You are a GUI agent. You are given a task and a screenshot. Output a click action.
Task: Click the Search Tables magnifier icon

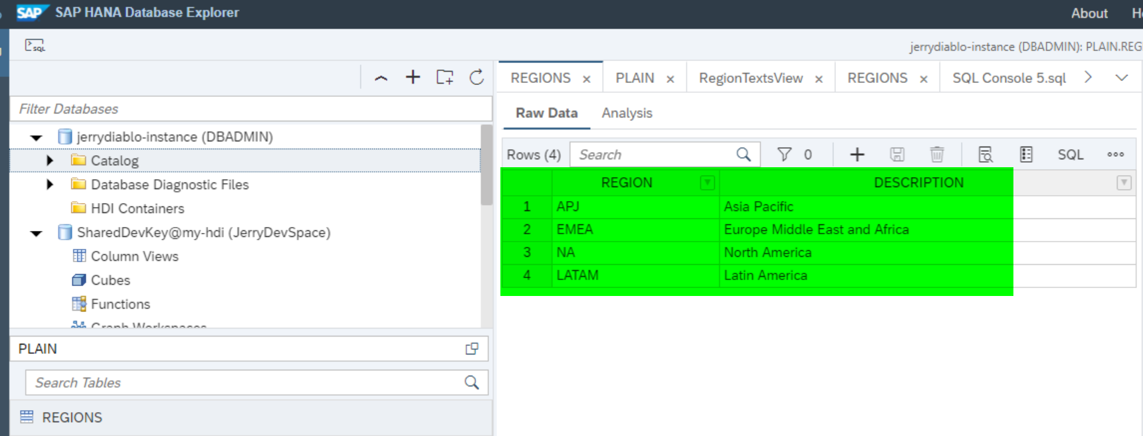click(472, 382)
